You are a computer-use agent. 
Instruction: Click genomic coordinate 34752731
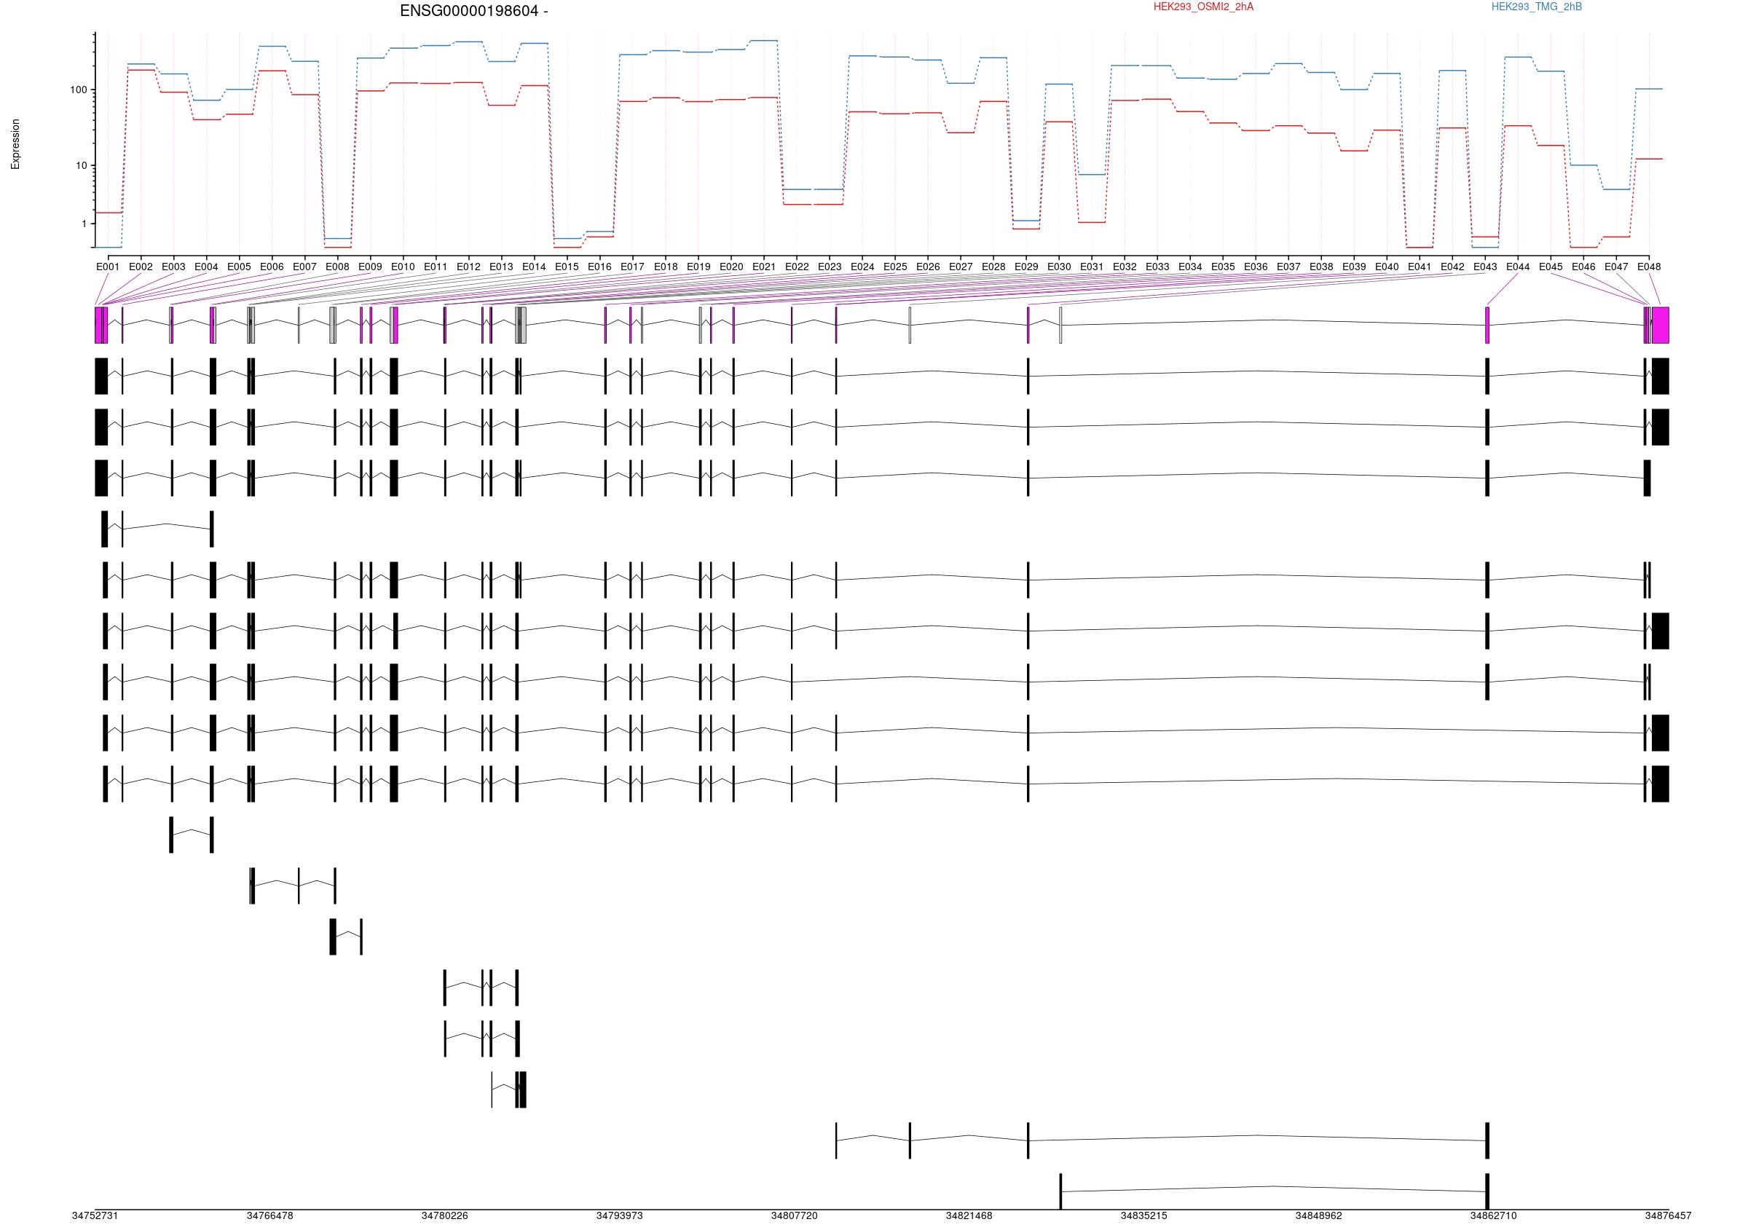95,1216
